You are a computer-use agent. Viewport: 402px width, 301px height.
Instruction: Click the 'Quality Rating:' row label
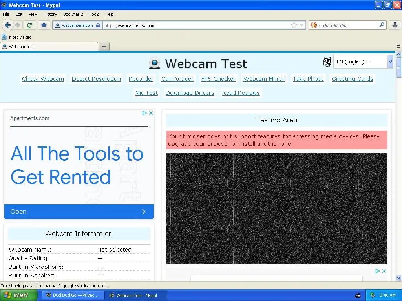(29, 258)
